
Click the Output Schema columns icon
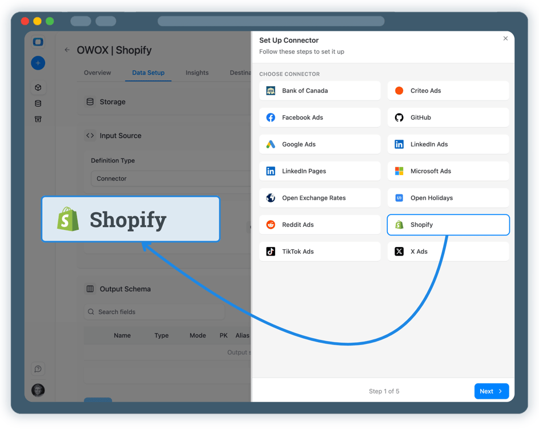(90, 289)
